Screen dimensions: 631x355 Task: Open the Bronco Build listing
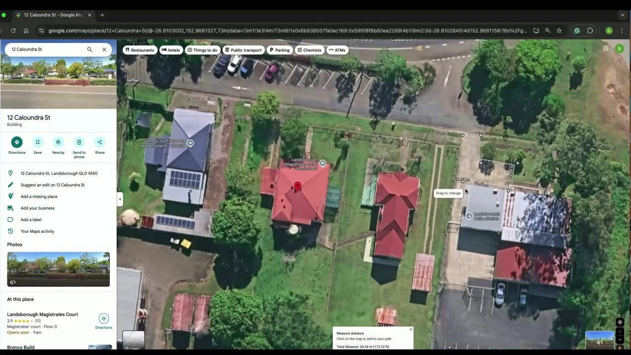pos(21,347)
